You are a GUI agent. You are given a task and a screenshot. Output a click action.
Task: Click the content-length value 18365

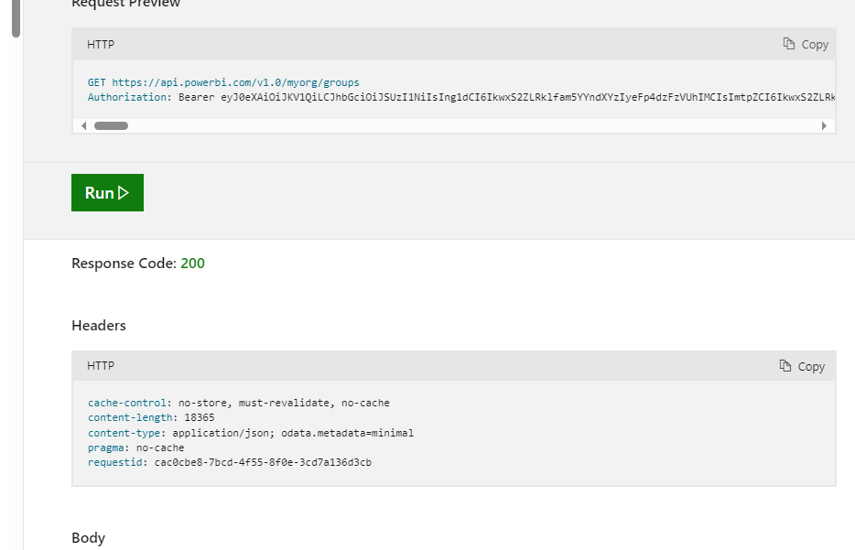[x=200, y=417]
